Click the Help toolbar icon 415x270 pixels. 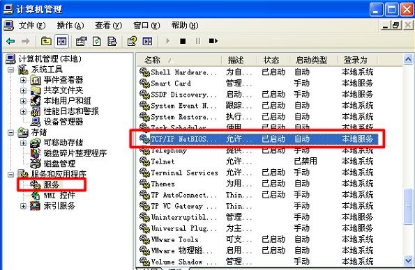coord(132,41)
